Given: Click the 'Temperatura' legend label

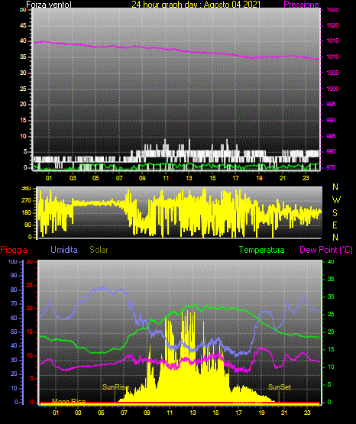Looking at the screenshot, I should [x=262, y=250].
